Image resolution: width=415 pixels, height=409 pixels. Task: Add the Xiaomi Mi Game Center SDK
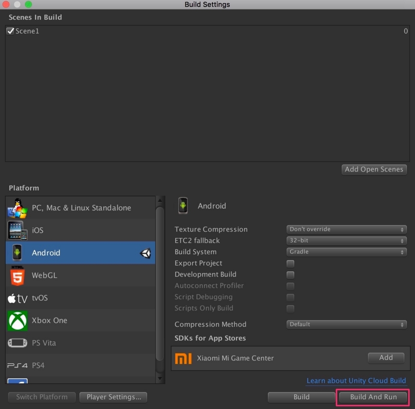386,358
